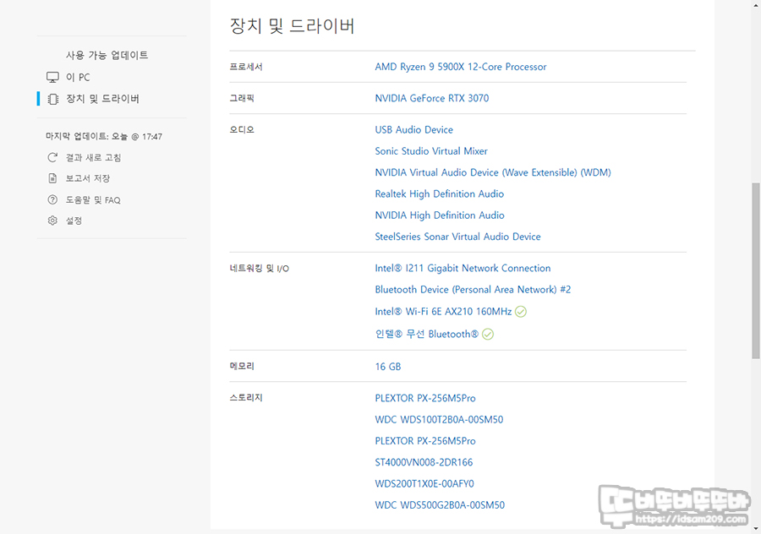Click the 그래픽 row label
This screenshot has width=761, height=534.
coord(242,98)
